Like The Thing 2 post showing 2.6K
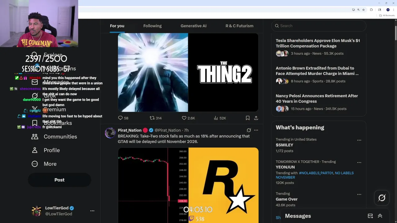The height and width of the screenshot is (223, 397). pyautogui.click(x=188, y=118)
